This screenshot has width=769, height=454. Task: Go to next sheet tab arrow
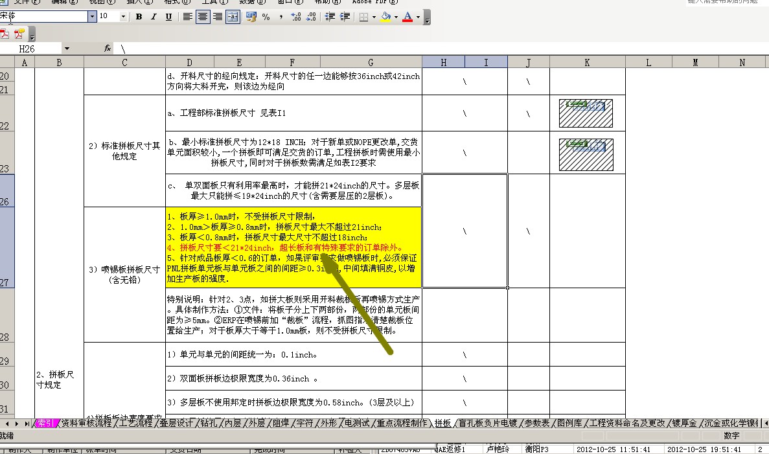(17, 423)
